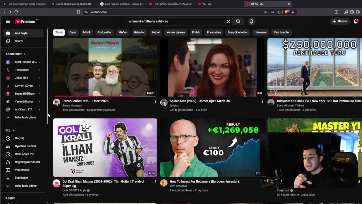Expand the Siz section chevron

[13, 130]
